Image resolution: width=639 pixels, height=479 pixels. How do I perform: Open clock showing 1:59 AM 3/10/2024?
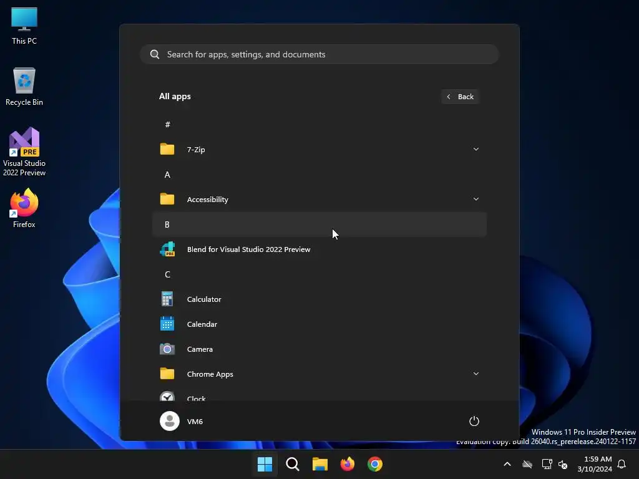point(595,464)
